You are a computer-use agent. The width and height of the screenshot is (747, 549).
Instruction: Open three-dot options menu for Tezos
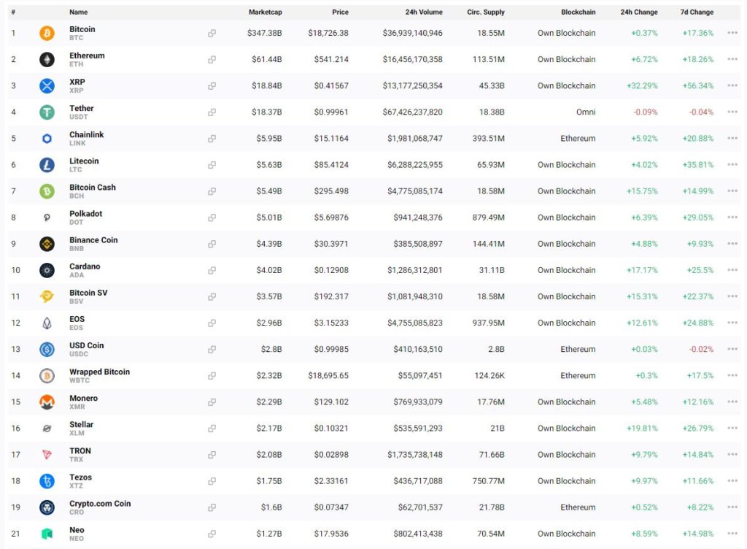[732, 481]
